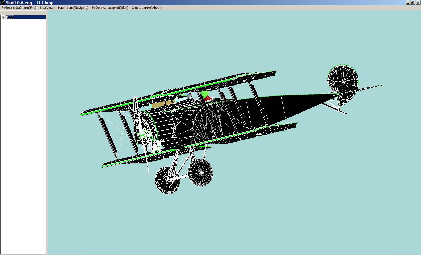This screenshot has width=421, height=255.
Task: Expand the Root node plus box
Action: 3,18
